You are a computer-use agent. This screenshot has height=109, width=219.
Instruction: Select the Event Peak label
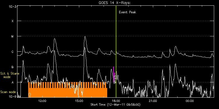127,12
